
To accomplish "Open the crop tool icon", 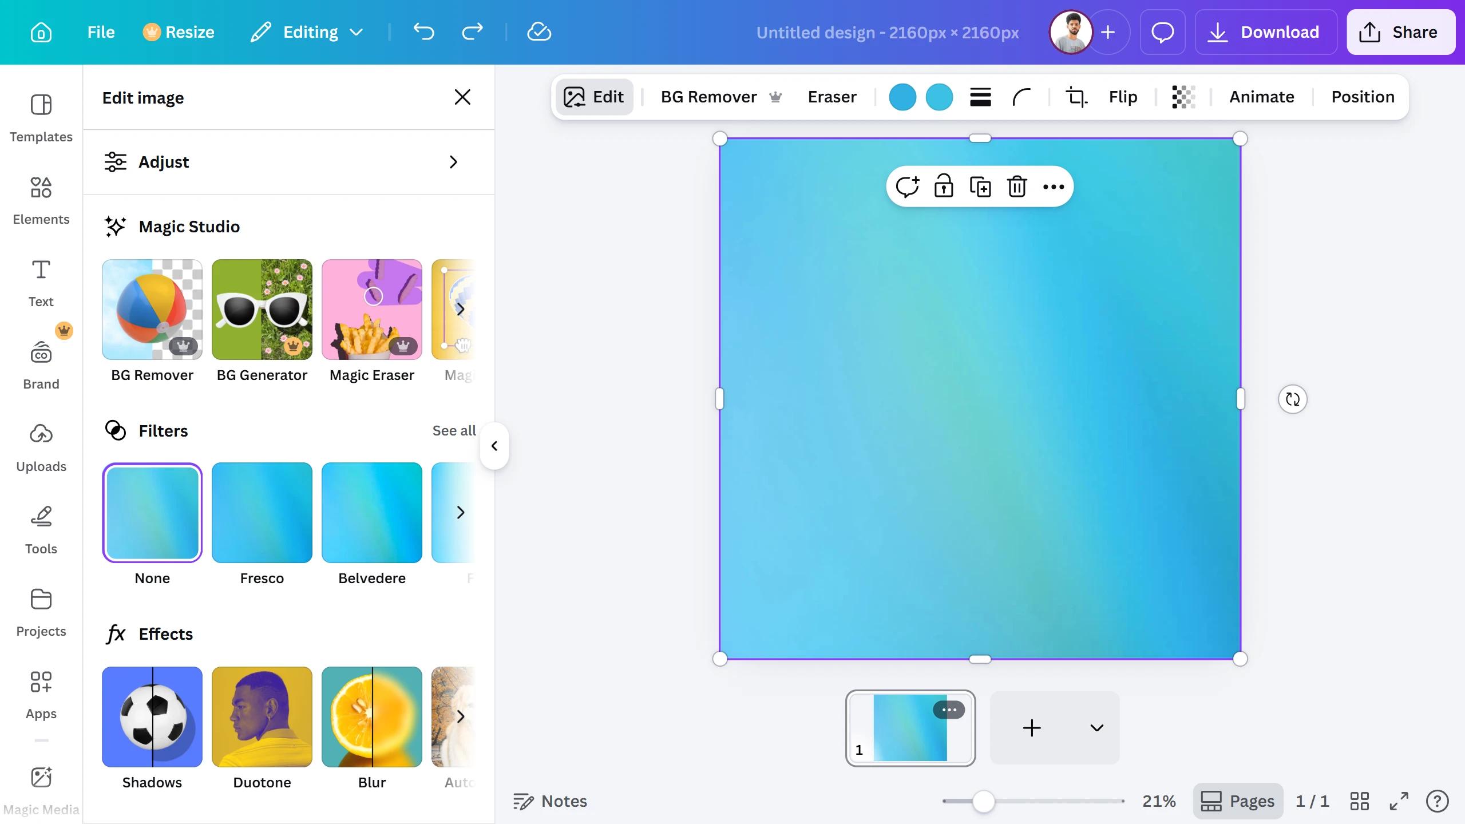I will 1075,97.
